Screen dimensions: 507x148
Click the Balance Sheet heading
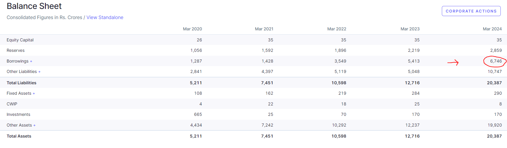coord(34,6)
